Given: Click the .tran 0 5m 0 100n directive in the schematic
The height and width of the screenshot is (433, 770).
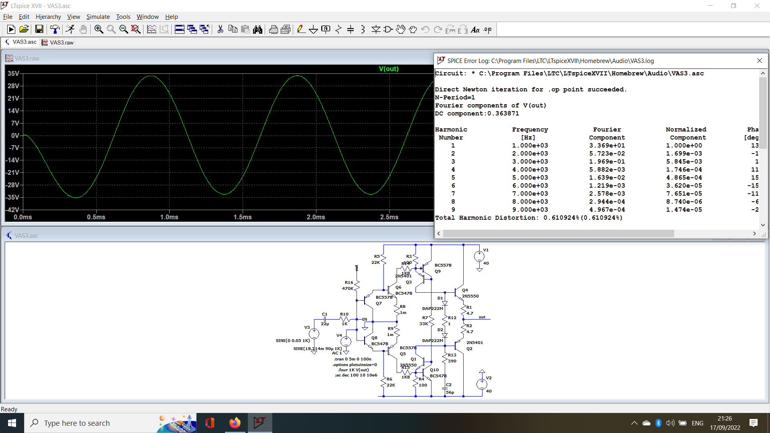Looking at the screenshot, I should click(353, 359).
